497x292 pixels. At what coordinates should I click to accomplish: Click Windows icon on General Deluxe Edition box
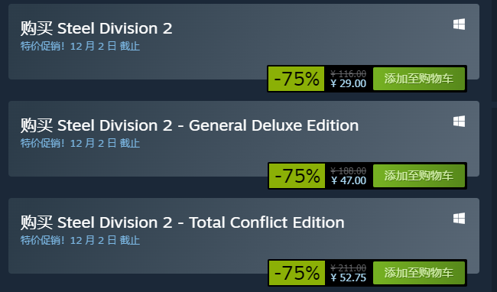point(459,121)
